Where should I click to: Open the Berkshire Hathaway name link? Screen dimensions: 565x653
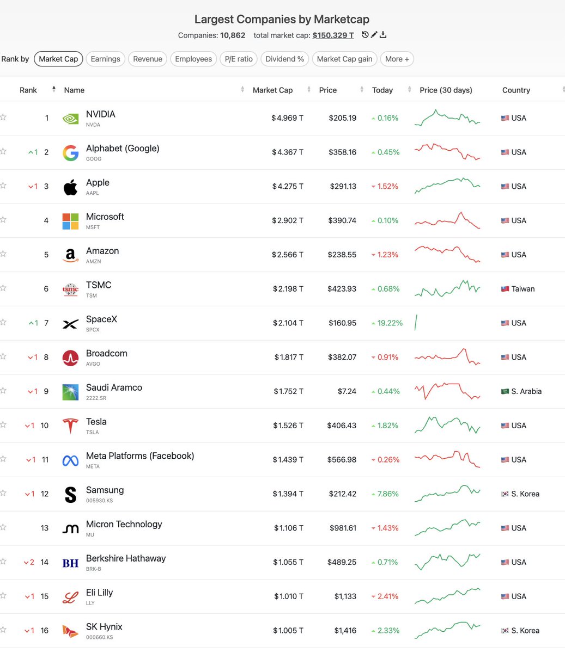pyautogui.click(x=126, y=558)
